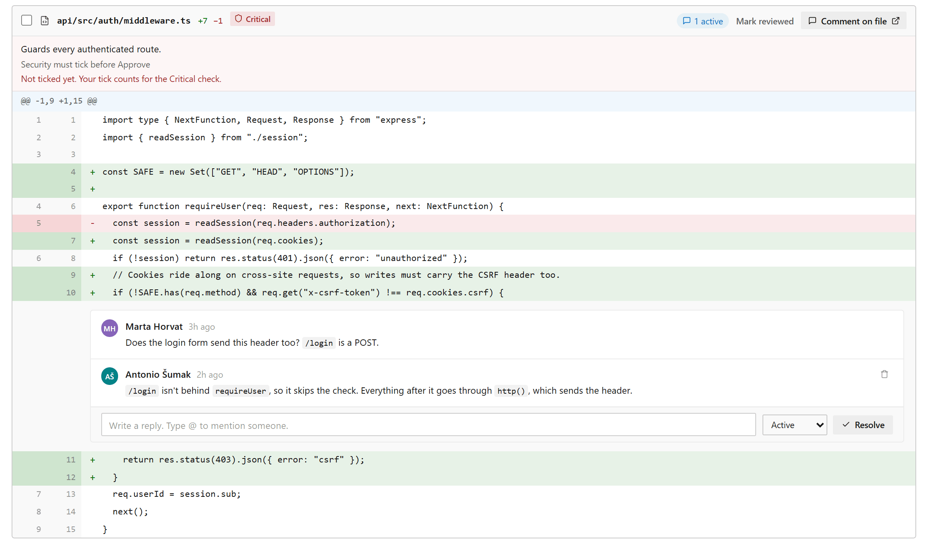Click the -1 deletions count
This screenshot has width=925, height=544.
218,21
